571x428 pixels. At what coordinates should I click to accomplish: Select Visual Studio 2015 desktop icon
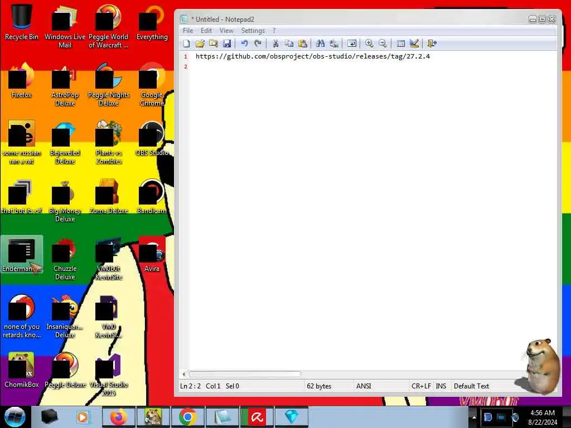[109, 374]
